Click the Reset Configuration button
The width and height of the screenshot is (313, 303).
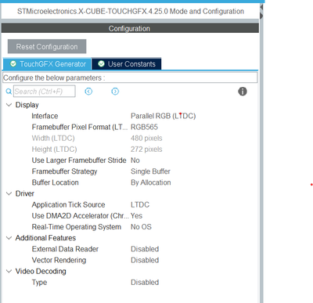[47, 47]
